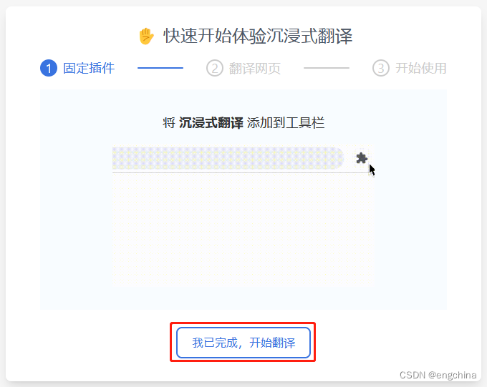487x387 pixels.
Task: Click the blue step 1 circle
Action: click(x=49, y=68)
